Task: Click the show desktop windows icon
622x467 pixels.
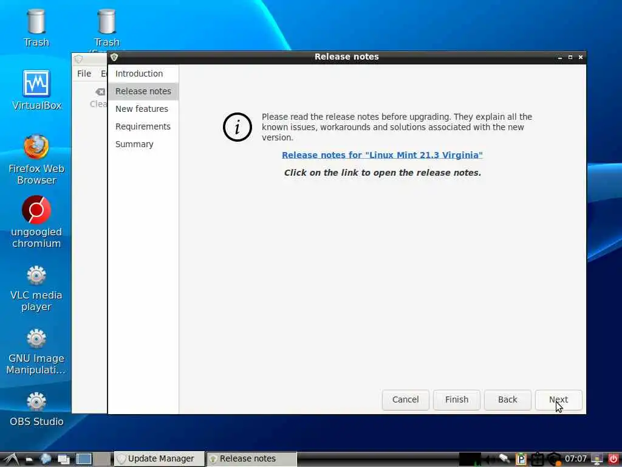Action: pos(63,460)
